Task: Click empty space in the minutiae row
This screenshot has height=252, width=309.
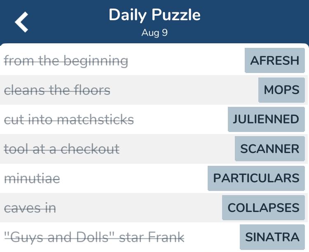Action: 134,179
